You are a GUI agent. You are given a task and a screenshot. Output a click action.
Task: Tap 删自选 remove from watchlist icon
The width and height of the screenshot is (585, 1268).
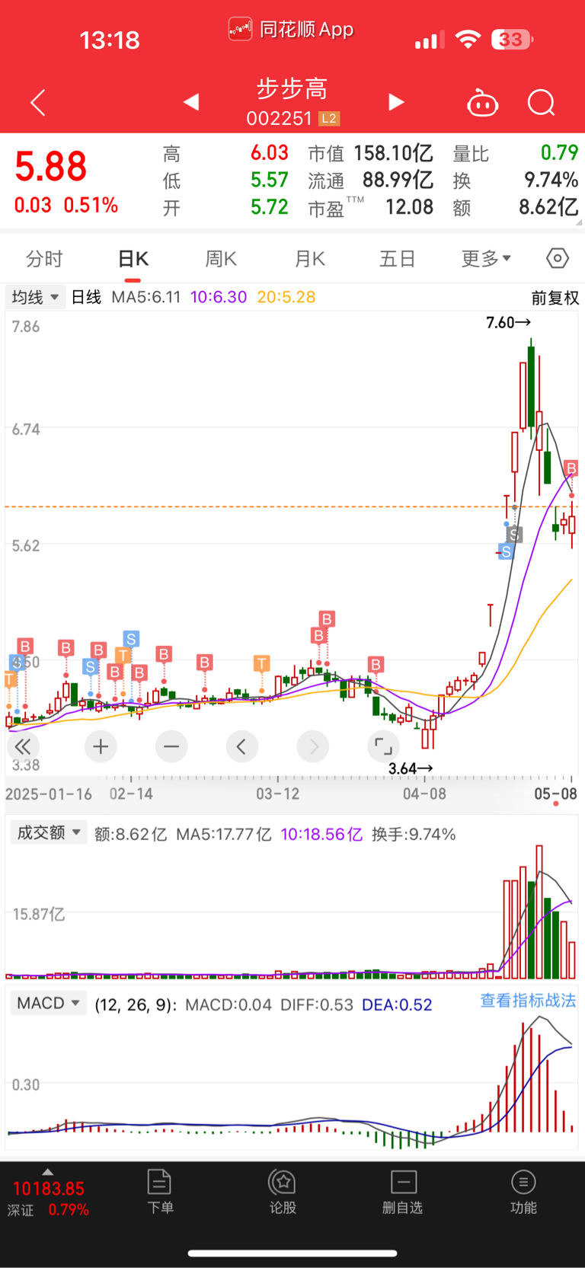[403, 1192]
